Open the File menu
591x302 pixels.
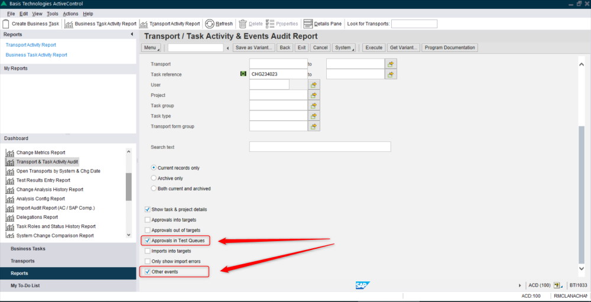11,14
